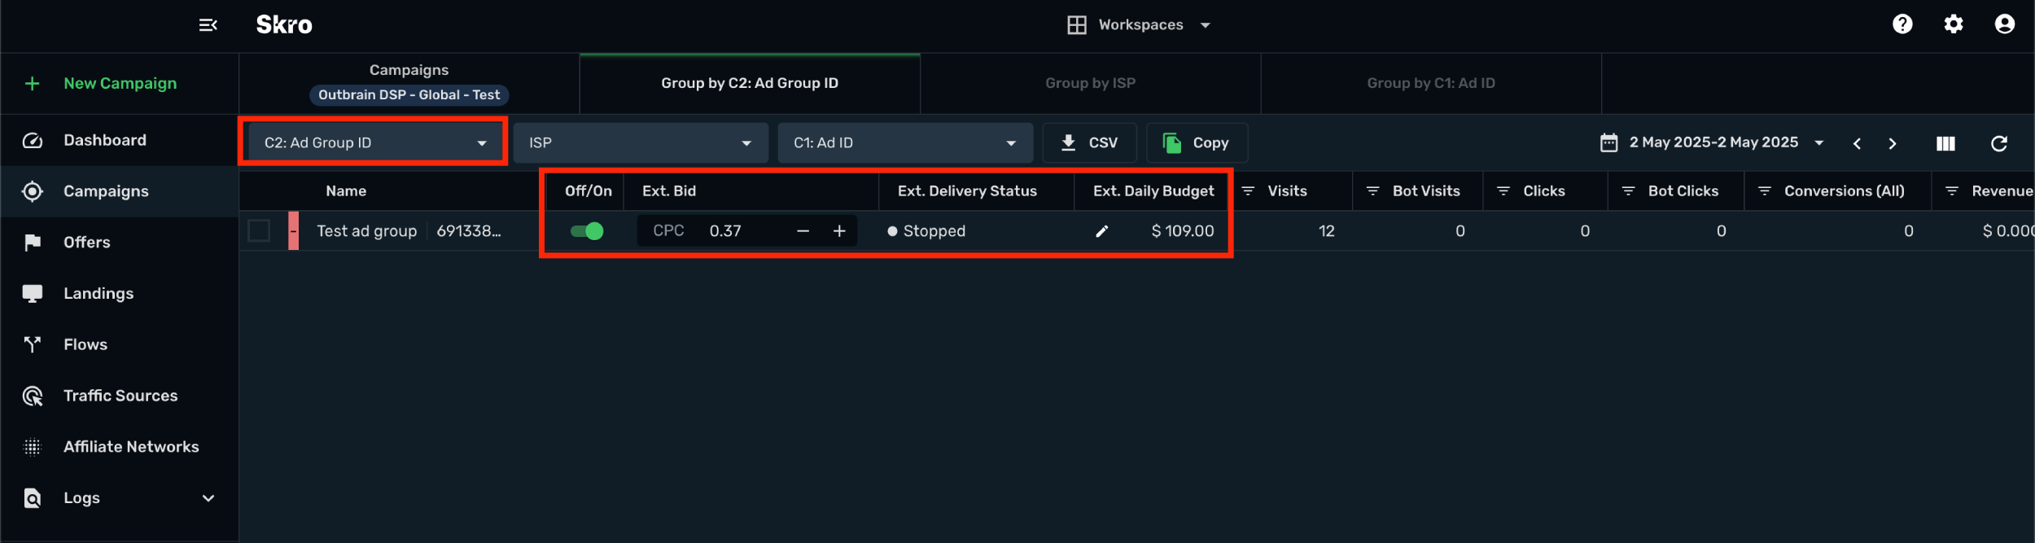Decrease the CPC bid with minus
The image size is (2035, 543).
point(803,231)
